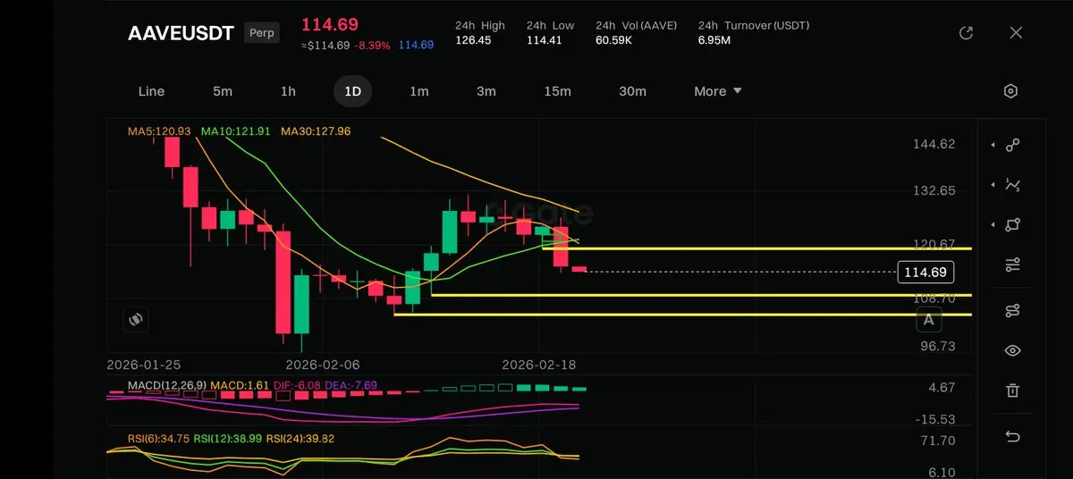Click the AAVEUSDT pair name
This screenshot has height=479, width=1073.
[181, 34]
